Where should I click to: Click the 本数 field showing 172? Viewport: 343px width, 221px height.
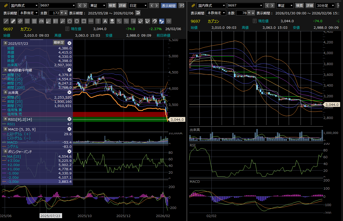pos(54,13)
